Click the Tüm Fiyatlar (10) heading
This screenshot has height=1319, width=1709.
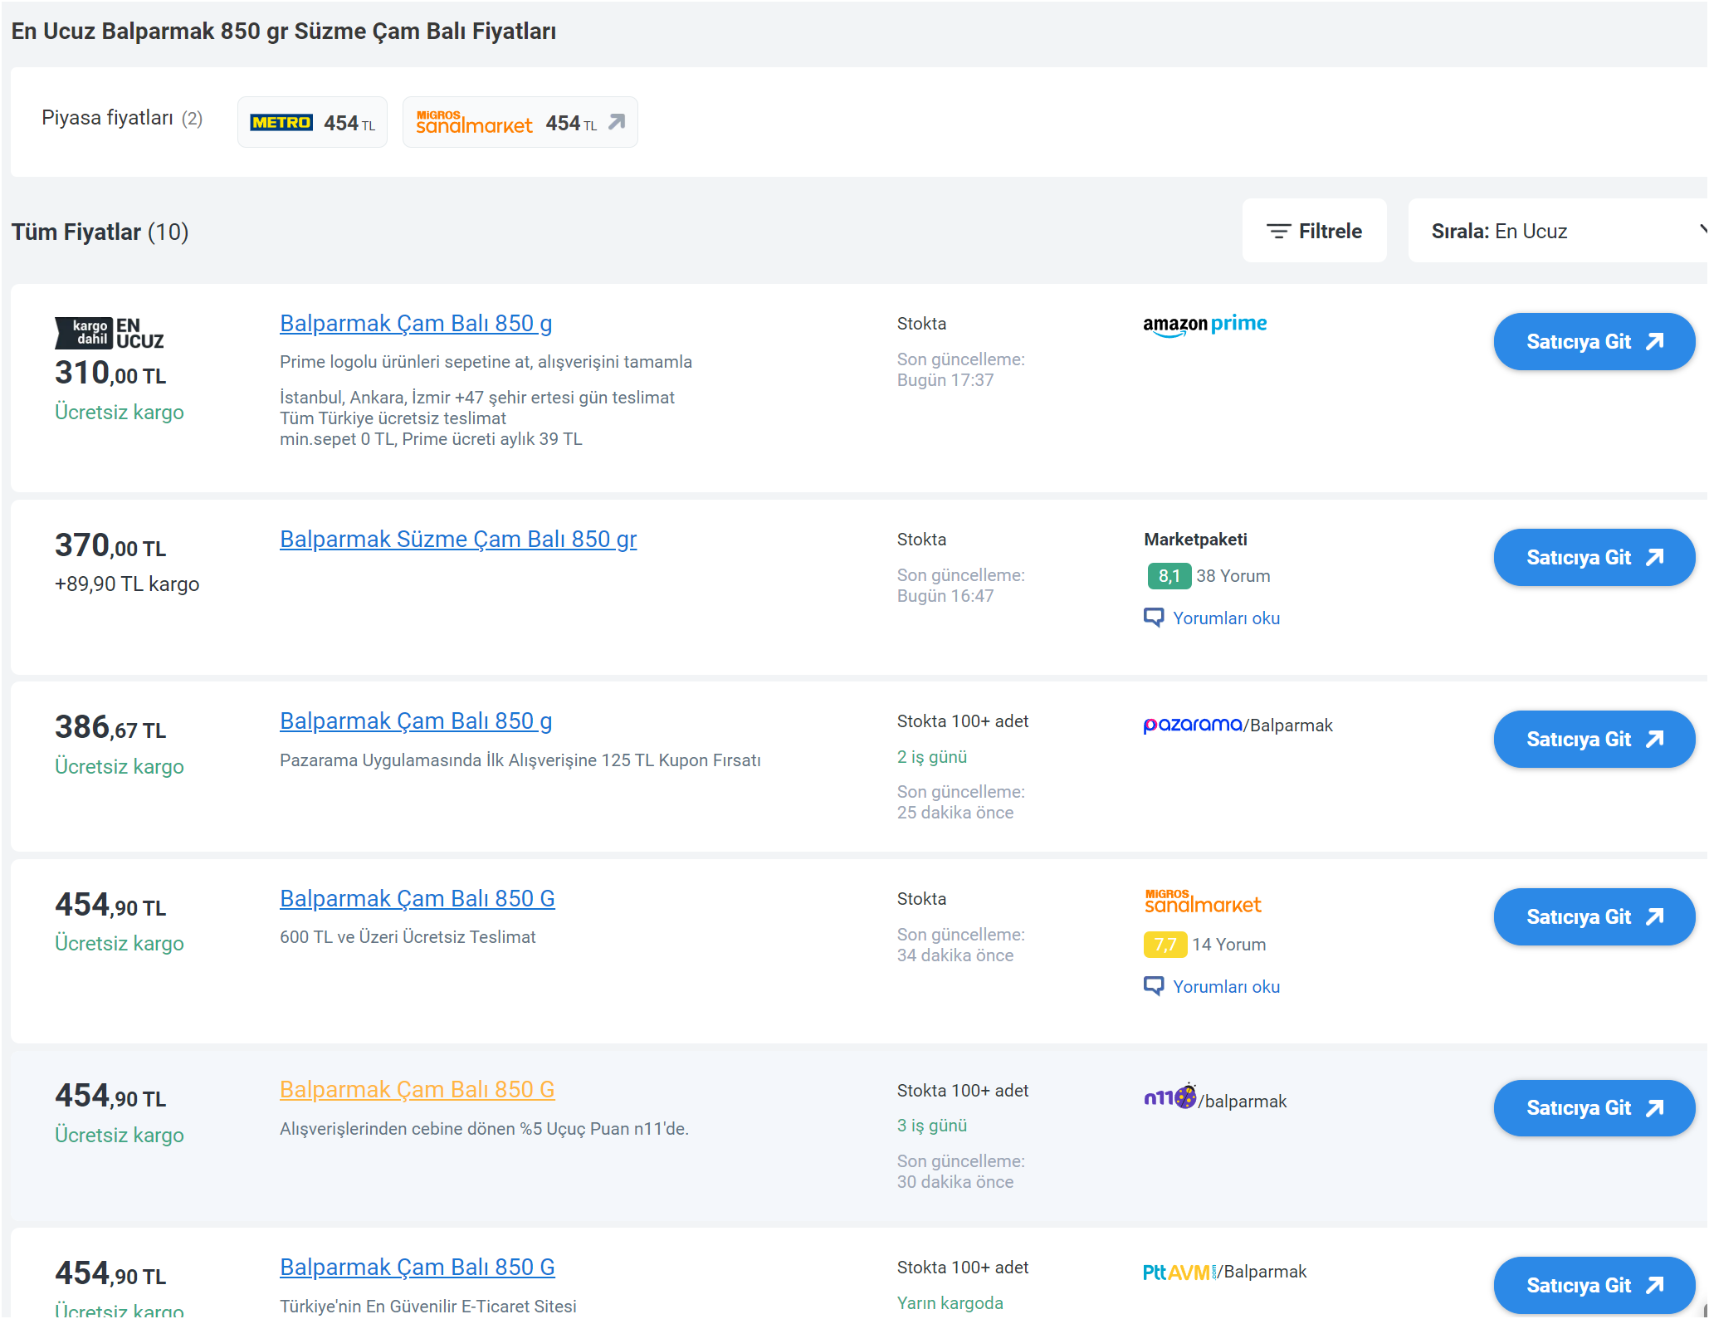[100, 232]
